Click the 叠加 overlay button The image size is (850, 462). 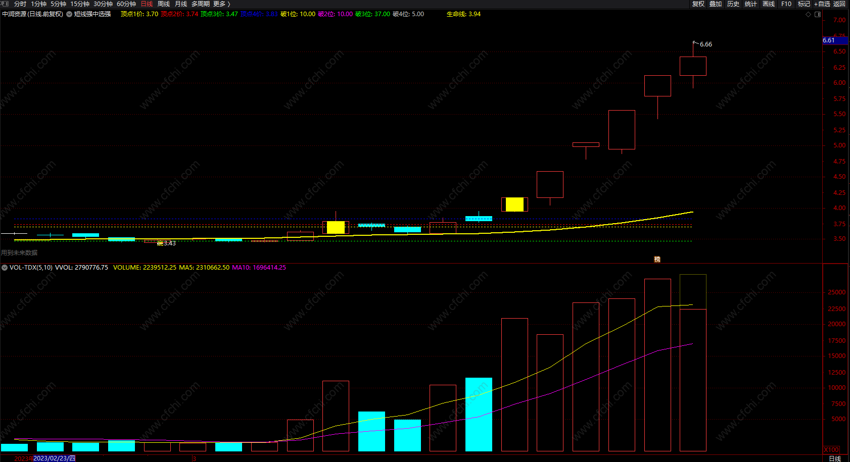coord(716,4)
